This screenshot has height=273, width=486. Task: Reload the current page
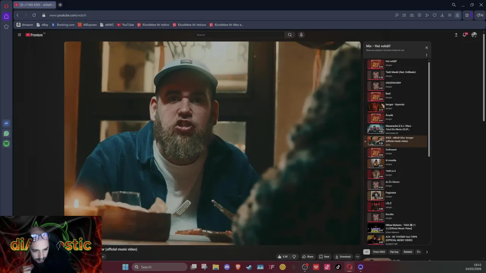coord(34,15)
